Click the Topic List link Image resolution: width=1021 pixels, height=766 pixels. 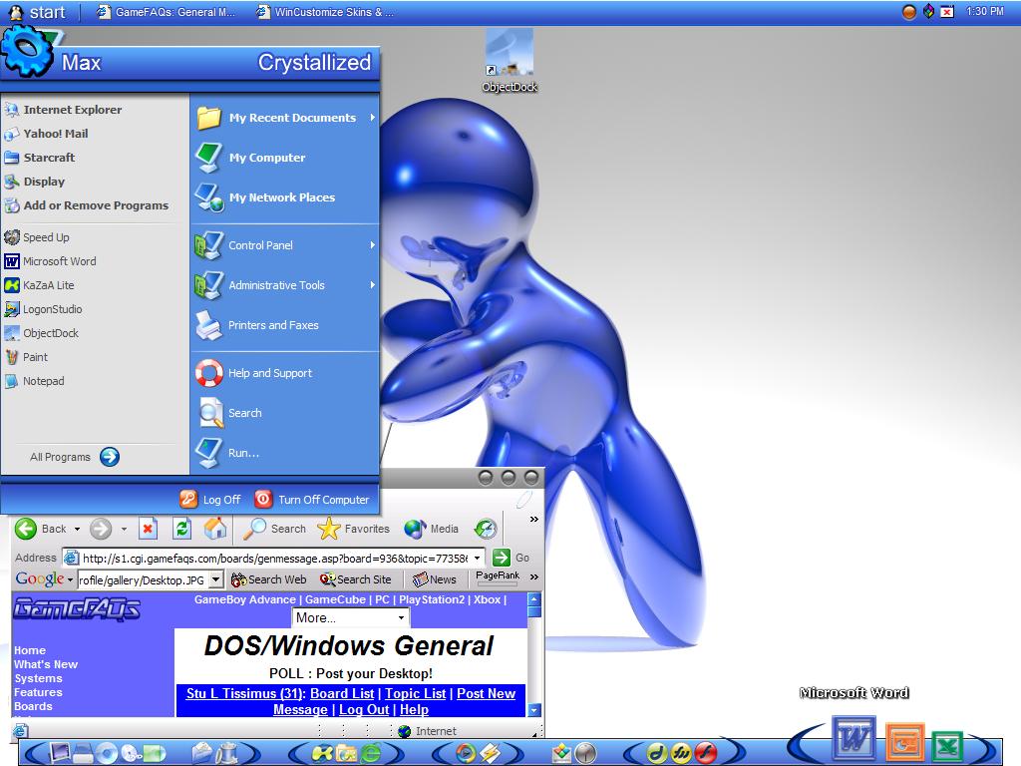(416, 694)
